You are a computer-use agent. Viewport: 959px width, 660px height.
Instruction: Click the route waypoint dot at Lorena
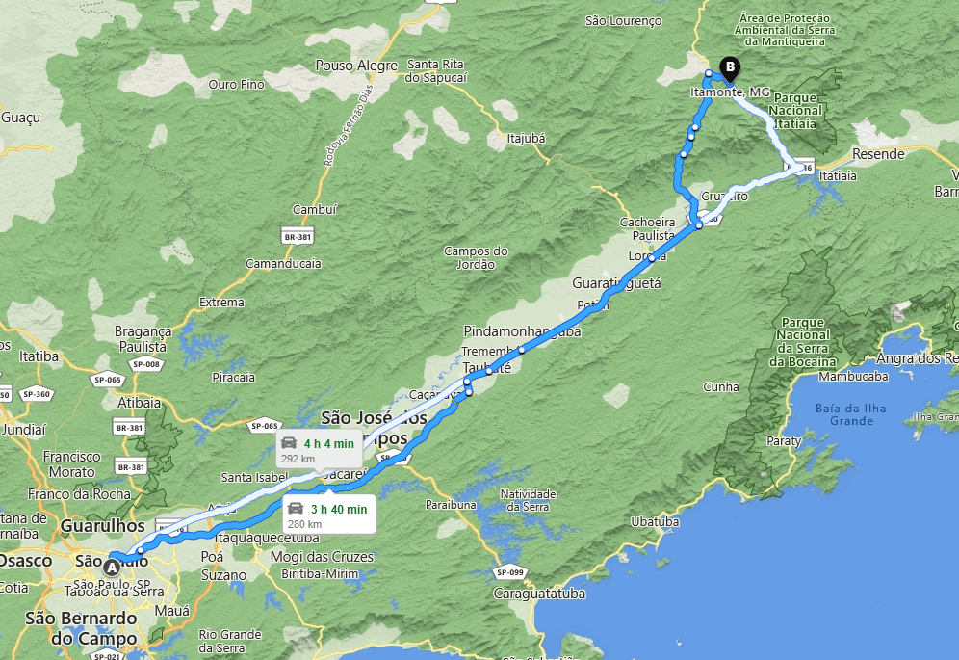click(652, 258)
